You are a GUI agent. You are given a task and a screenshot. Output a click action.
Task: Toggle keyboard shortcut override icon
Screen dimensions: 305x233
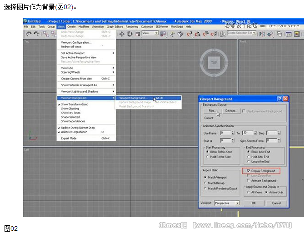180,34
